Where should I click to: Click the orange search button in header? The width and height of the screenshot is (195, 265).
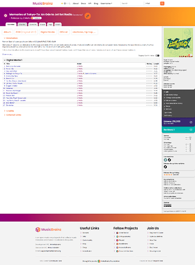tap(162, 3)
